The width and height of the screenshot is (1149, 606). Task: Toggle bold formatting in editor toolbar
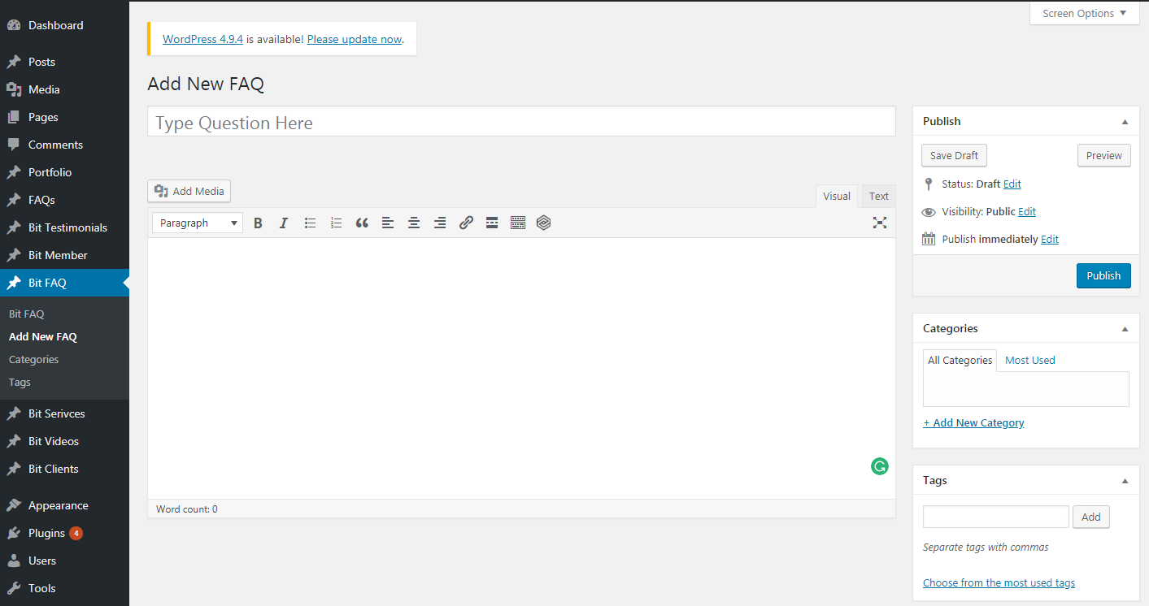pos(258,223)
